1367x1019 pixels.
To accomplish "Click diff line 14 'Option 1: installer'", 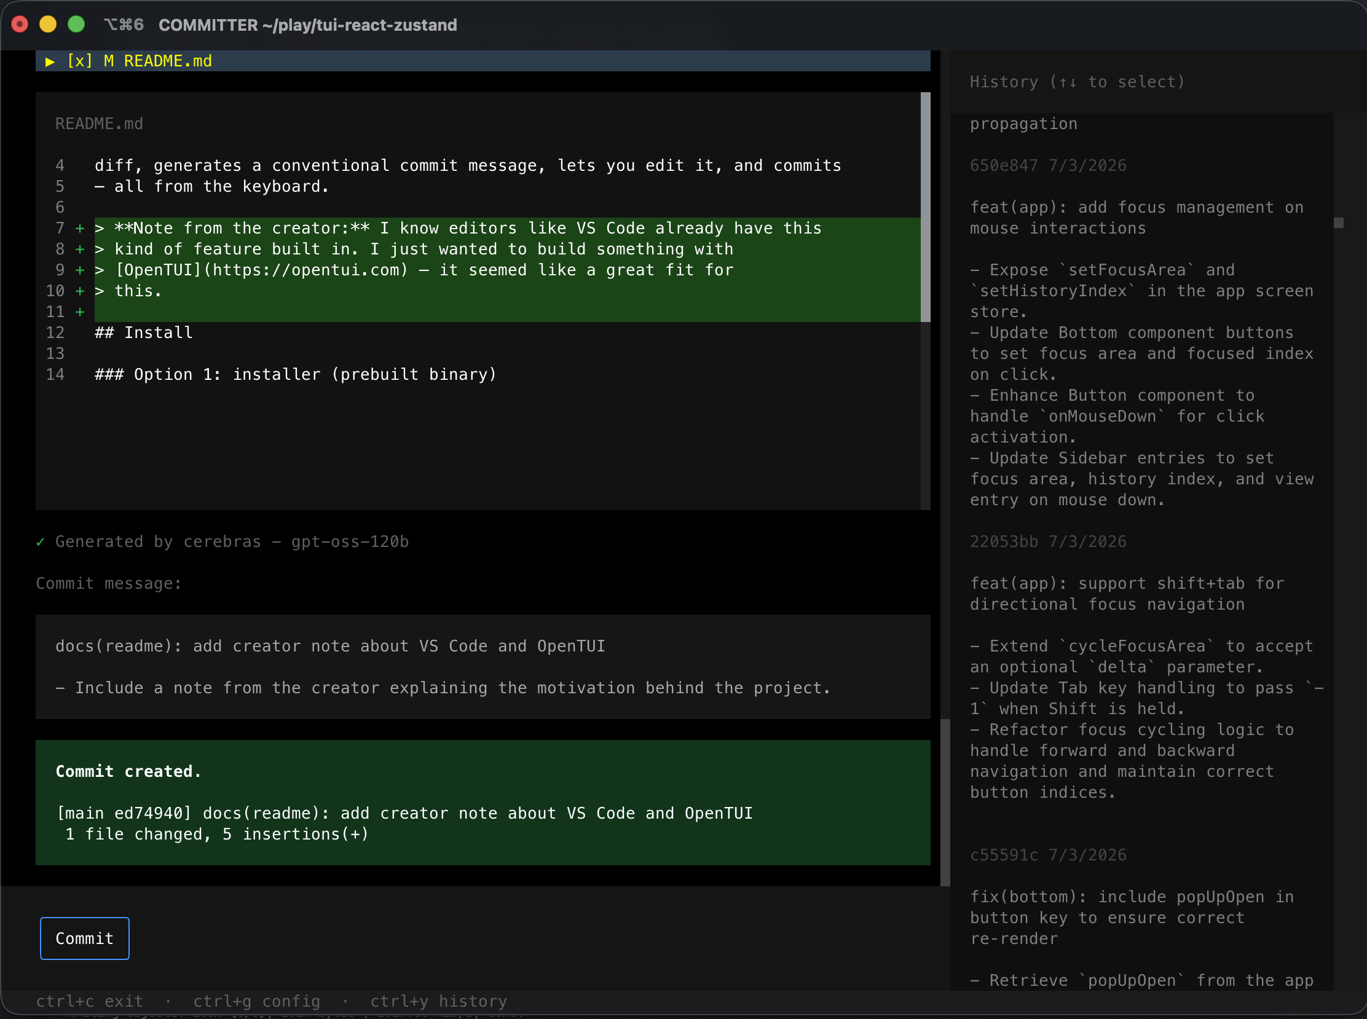I will (x=296, y=374).
